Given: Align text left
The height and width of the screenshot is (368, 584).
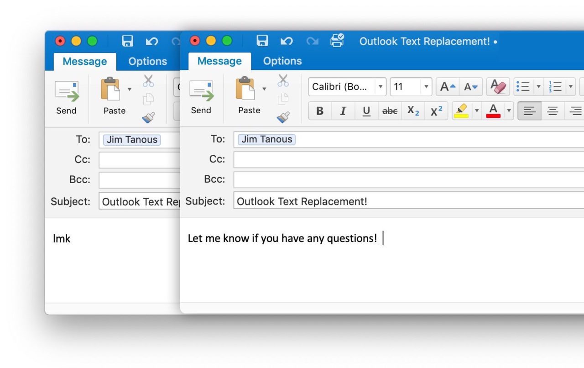Looking at the screenshot, I should pos(529,111).
